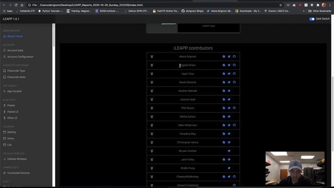334x188 pixels.
Task: Open Sarah Edwards' Twitter icon
Action: (x=229, y=83)
